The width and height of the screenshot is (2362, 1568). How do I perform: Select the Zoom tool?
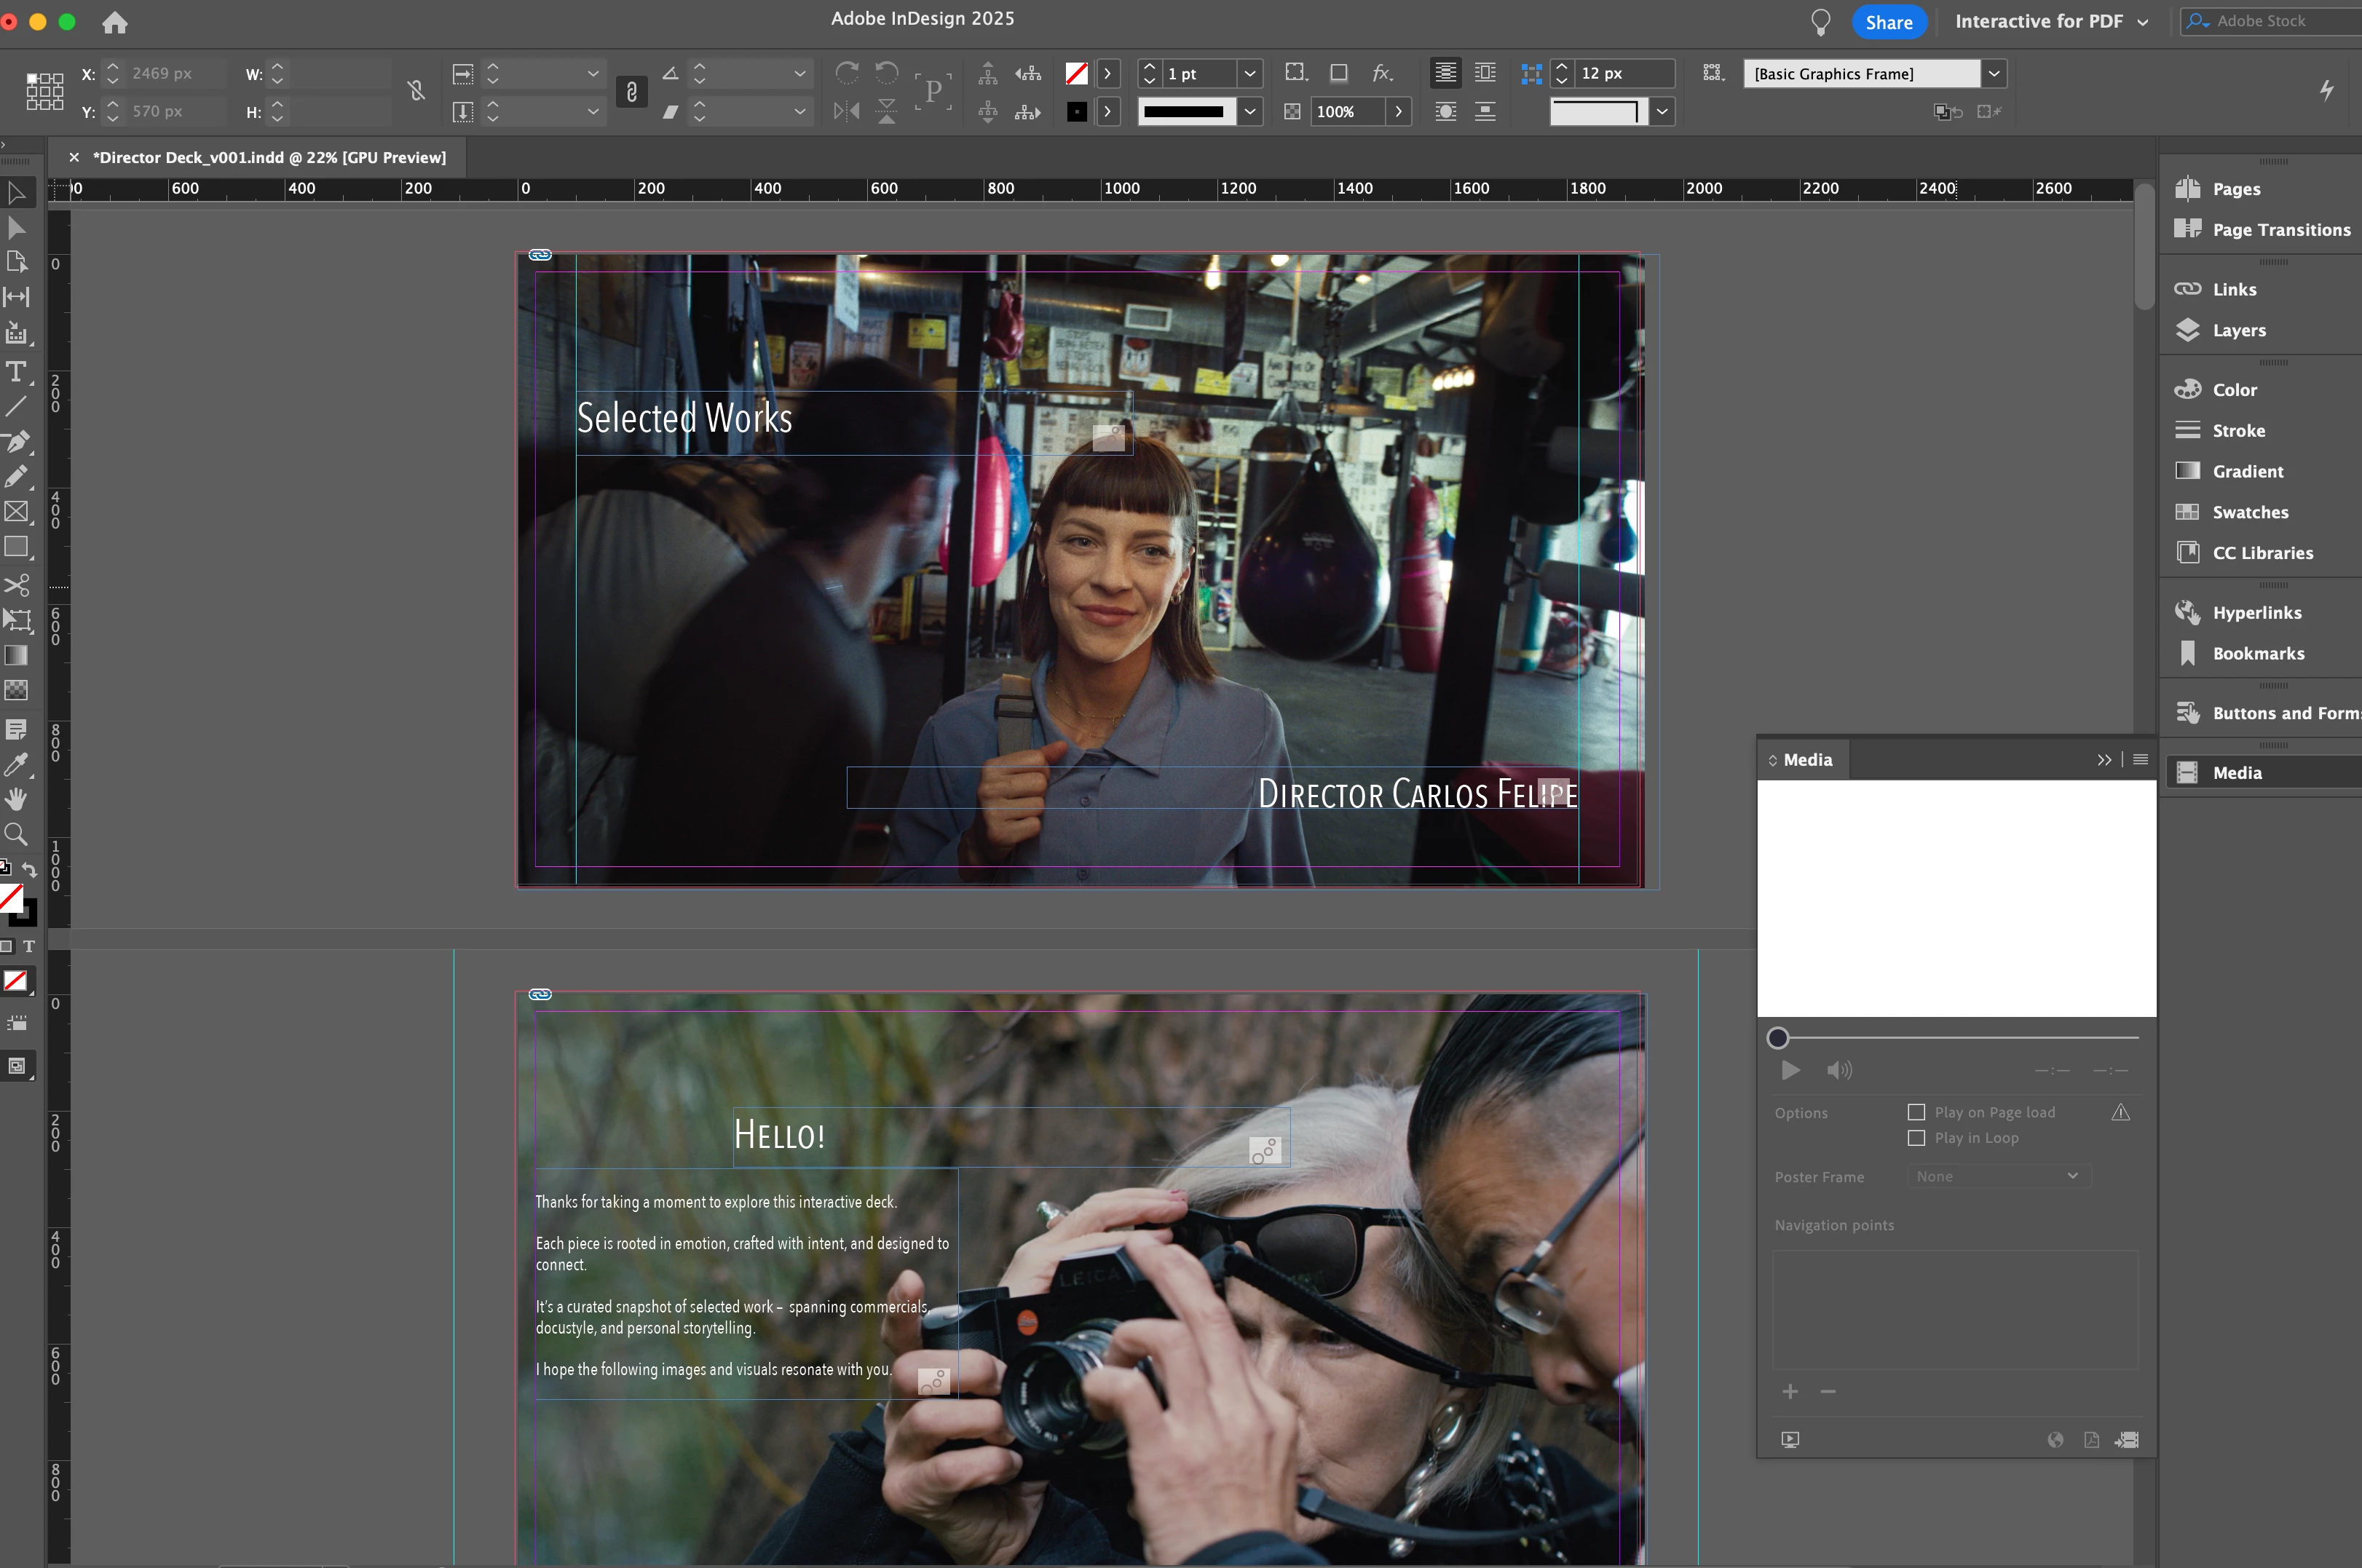(x=16, y=834)
